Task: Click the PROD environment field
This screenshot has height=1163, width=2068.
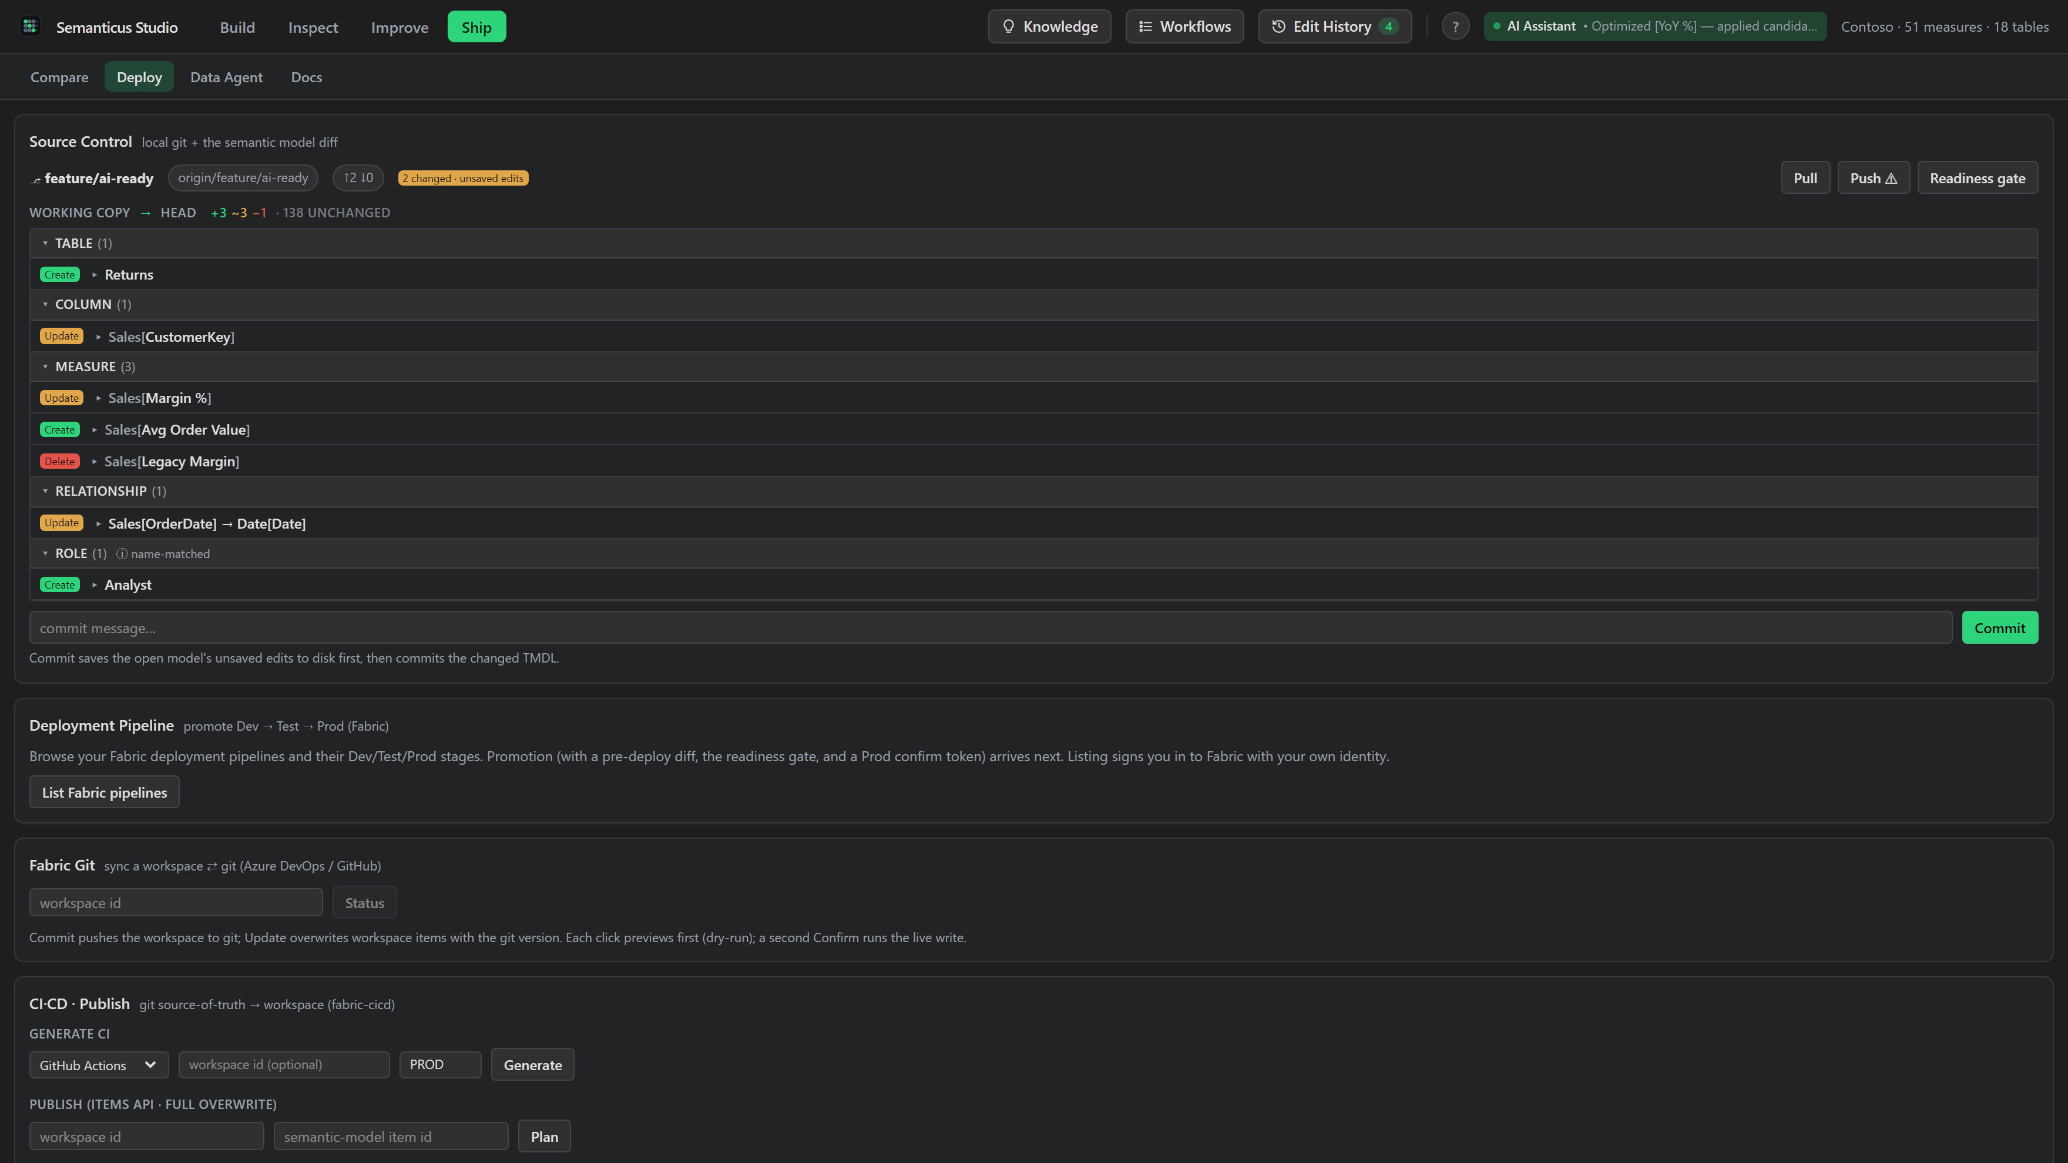Action: point(440,1065)
